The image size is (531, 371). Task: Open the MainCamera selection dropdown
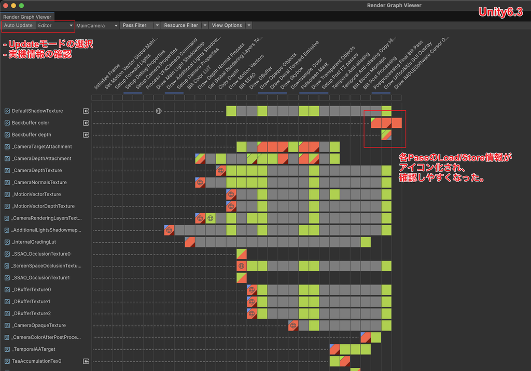coord(97,26)
